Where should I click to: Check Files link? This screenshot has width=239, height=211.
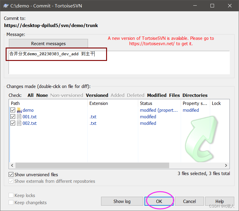(x=174, y=95)
